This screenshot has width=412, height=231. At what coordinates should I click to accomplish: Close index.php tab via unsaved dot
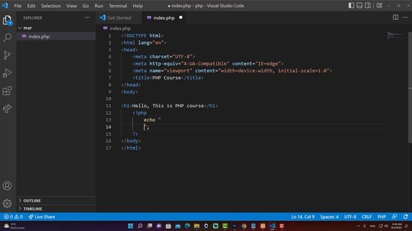pos(181,17)
